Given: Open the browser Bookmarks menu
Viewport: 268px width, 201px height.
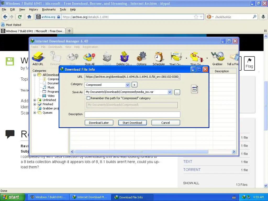Looking at the screenshot, I should [x=49, y=9].
